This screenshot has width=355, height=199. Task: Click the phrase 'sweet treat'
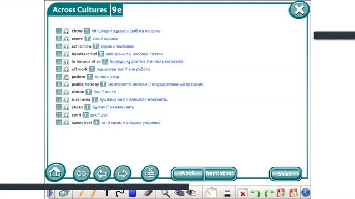82,123
